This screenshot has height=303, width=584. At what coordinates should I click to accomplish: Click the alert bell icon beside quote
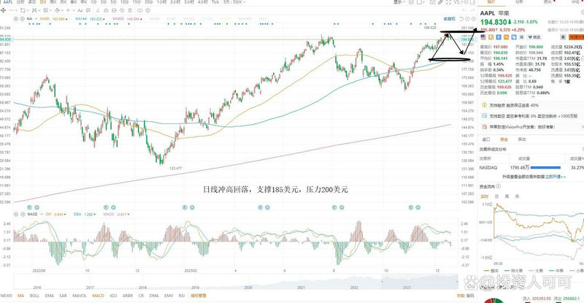click(563, 37)
